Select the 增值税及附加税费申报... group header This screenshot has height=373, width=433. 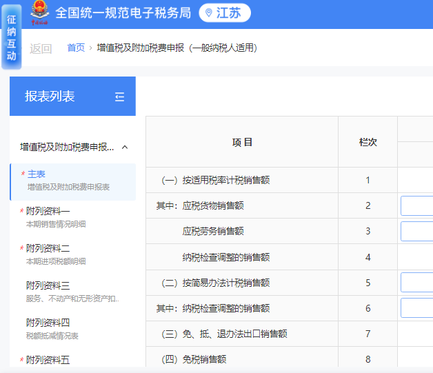72,147
